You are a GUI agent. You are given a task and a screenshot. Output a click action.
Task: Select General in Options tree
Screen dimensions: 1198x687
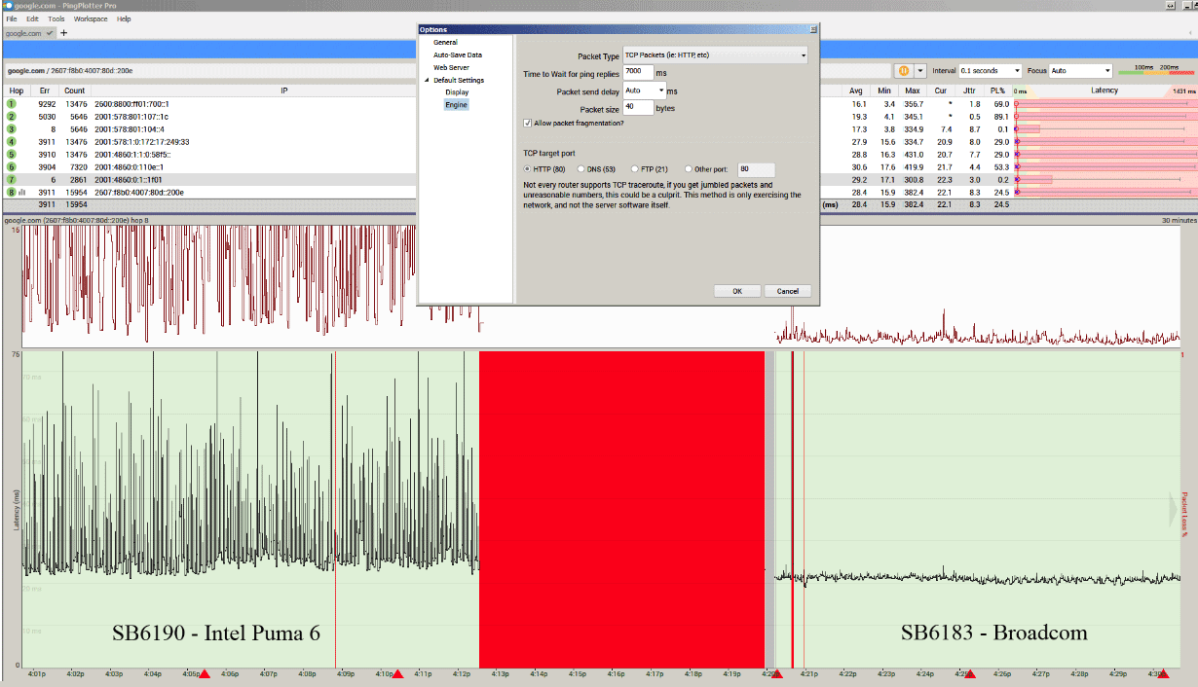(445, 43)
